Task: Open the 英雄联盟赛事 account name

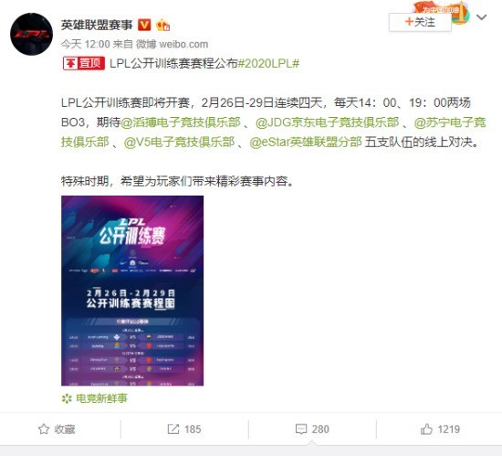Action: click(97, 25)
